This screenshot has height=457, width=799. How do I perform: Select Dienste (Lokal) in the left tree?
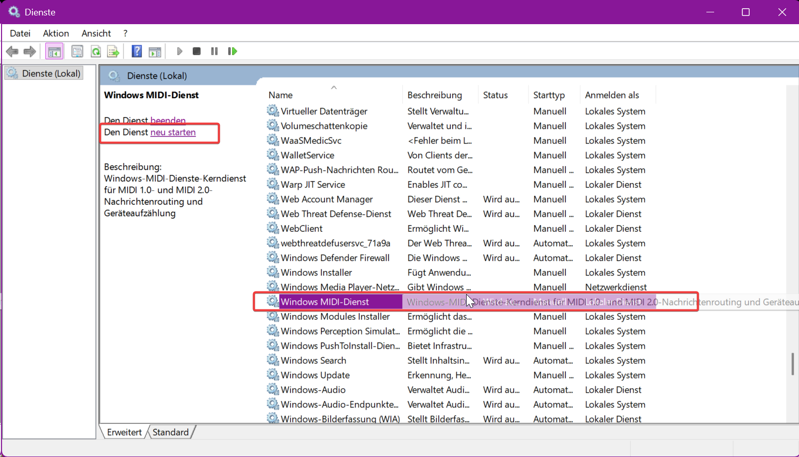pos(51,74)
